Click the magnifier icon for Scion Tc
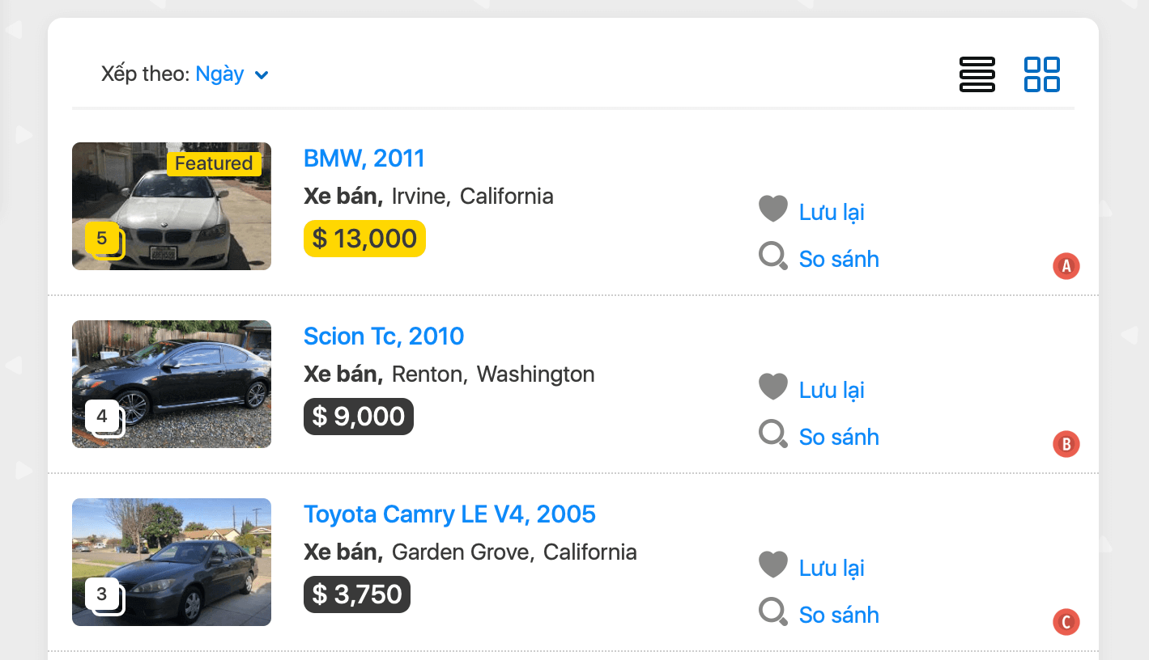Image resolution: width=1149 pixels, height=660 pixels. (x=772, y=434)
